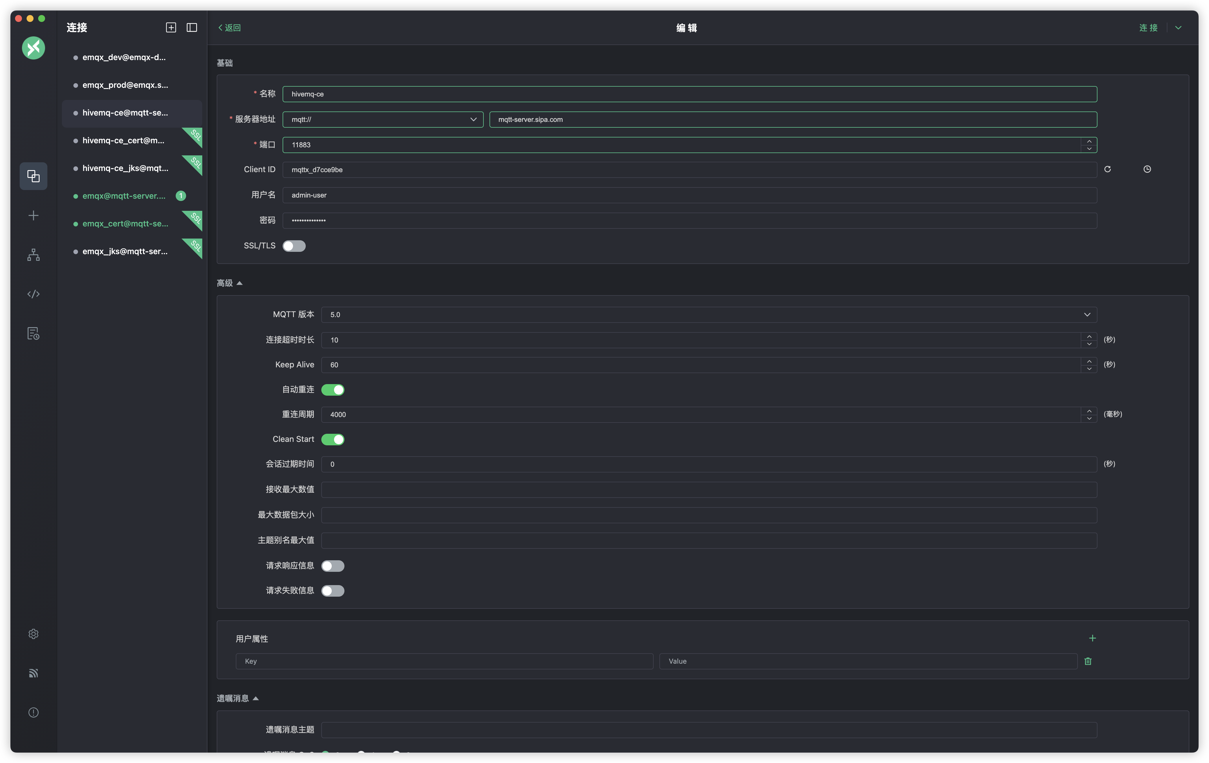
Task: Open the Script code sidebar icon
Action: click(33, 294)
